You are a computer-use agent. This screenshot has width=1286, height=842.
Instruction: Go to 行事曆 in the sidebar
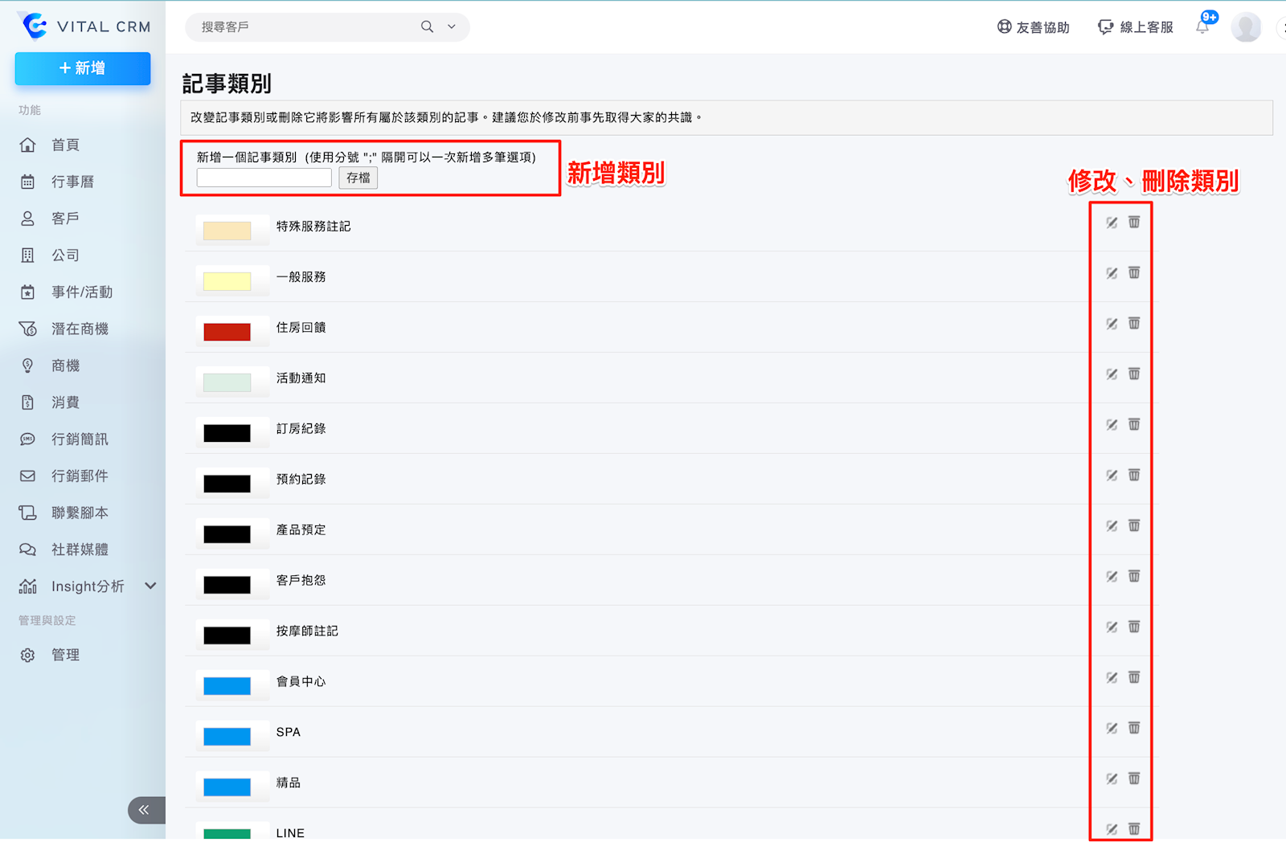click(72, 182)
